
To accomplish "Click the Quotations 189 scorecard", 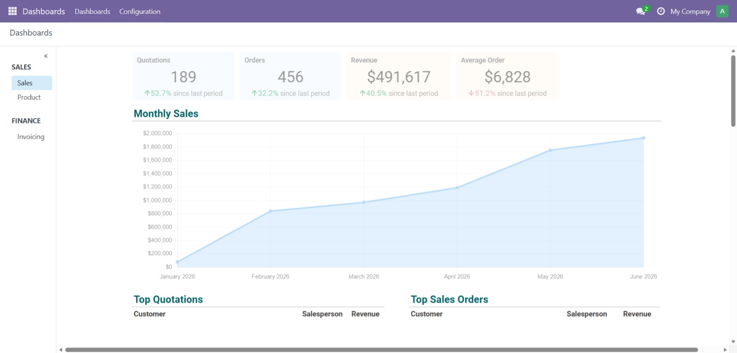I will point(184,76).
